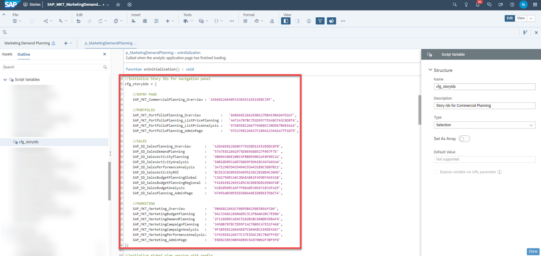Screen dimensions: 541x256
Task: Open the Help question mark icon
Action: (x=512, y=5)
